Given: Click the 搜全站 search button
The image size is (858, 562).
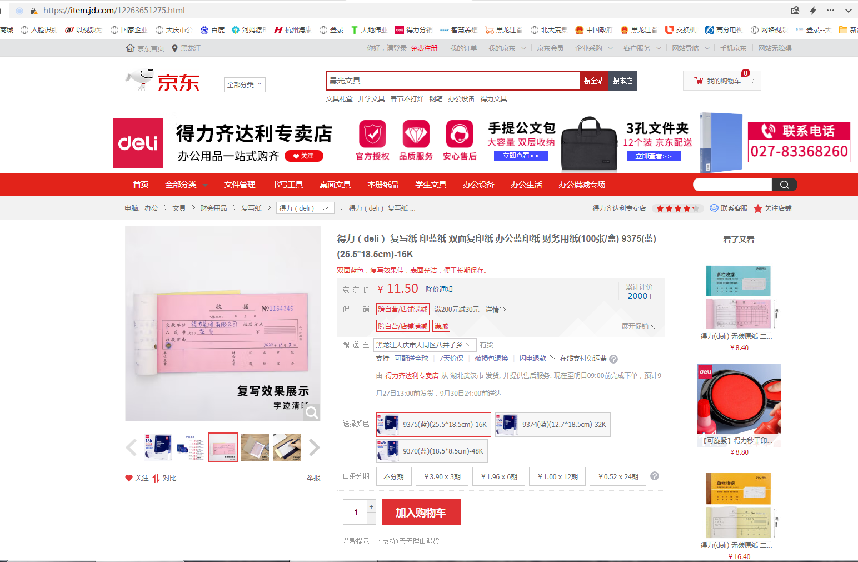Looking at the screenshot, I should [x=593, y=81].
